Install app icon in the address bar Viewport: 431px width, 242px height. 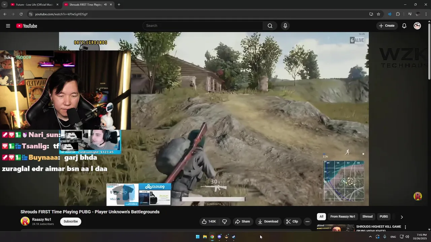371,14
